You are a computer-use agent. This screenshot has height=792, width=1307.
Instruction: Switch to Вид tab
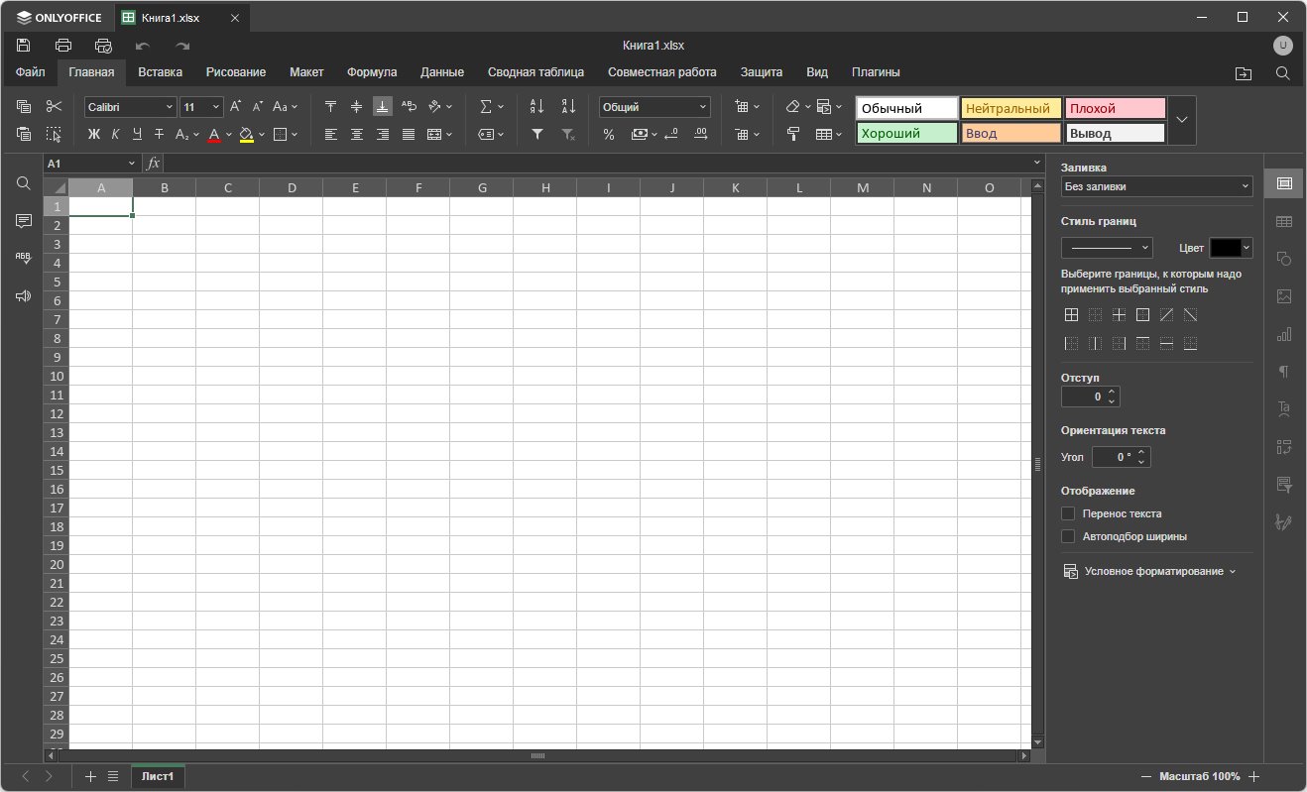817,72
